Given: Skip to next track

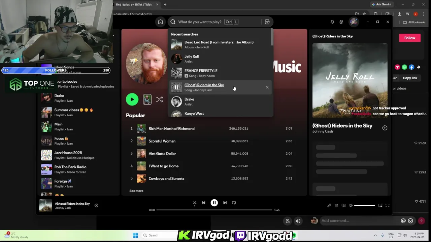Looking at the screenshot, I should [x=225, y=203].
